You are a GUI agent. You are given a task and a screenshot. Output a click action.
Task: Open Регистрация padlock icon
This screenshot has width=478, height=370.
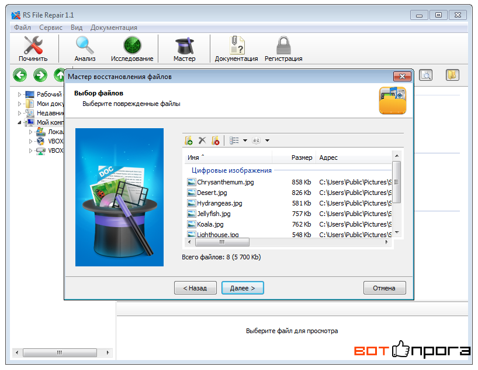tap(283, 45)
